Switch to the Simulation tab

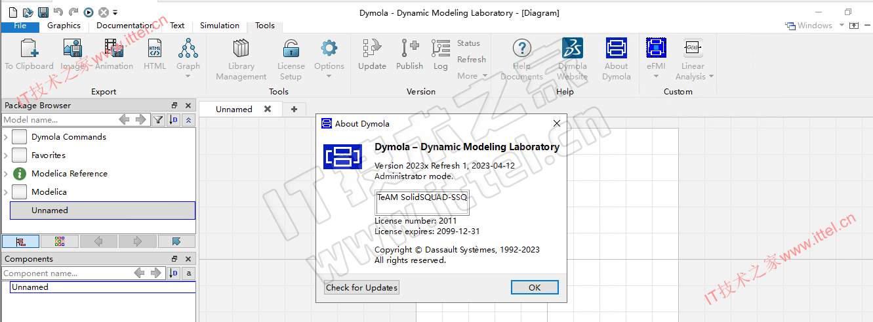point(220,26)
